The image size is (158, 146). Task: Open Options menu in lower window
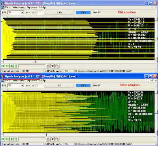click(x=32, y=80)
